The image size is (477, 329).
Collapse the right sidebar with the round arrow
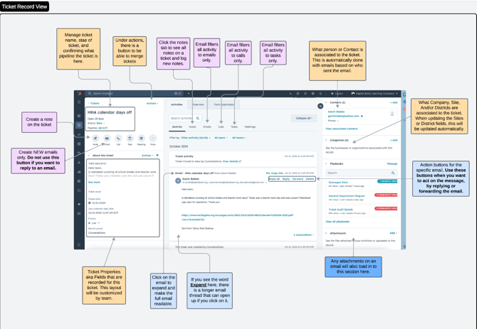[x=320, y=106]
